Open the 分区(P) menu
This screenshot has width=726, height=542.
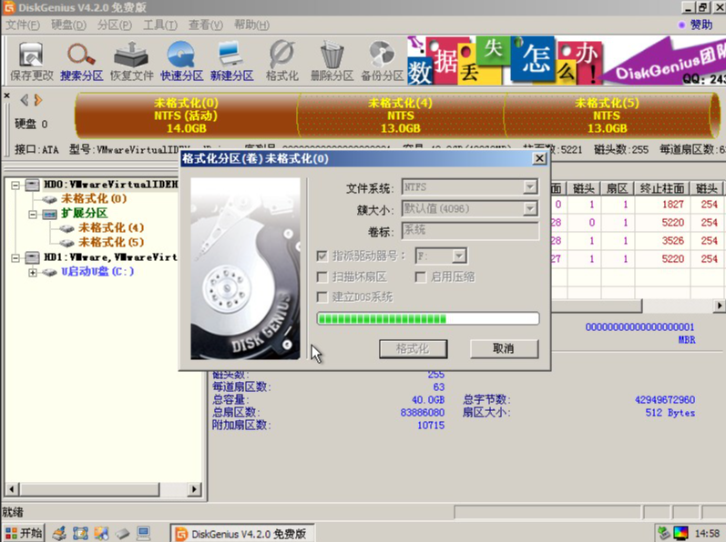pyautogui.click(x=114, y=25)
